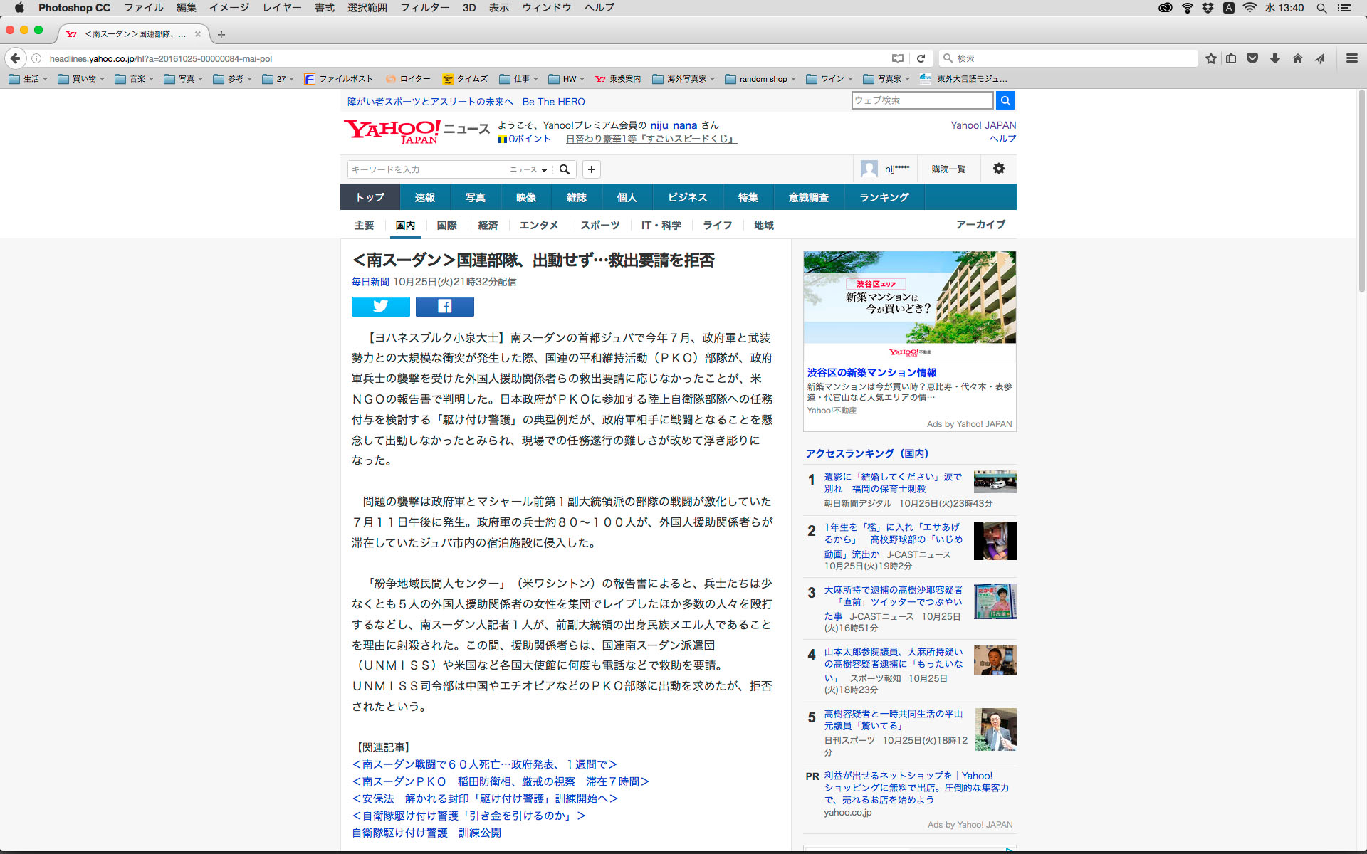Click the Facebook share button
The height and width of the screenshot is (854, 1367).
tap(444, 306)
